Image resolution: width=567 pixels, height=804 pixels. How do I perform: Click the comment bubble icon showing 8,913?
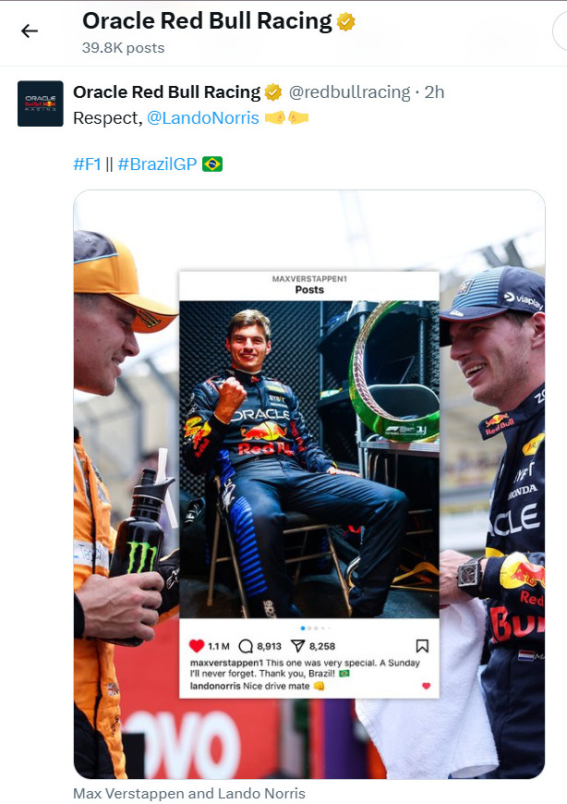pyautogui.click(x=246, y=646)
